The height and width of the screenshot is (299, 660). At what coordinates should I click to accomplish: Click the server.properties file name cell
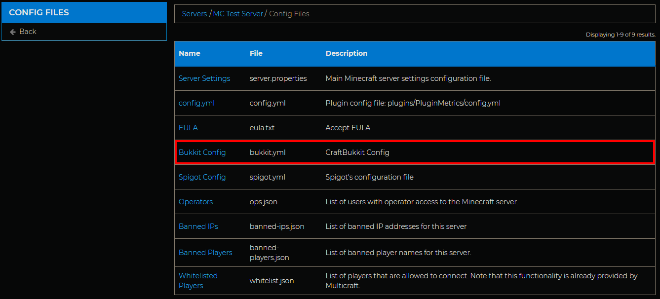point(278,78)
